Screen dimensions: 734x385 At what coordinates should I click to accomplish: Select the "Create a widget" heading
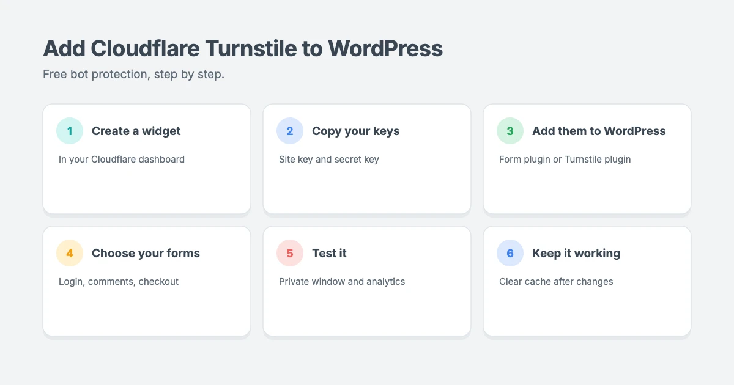[x=136, y=131]
